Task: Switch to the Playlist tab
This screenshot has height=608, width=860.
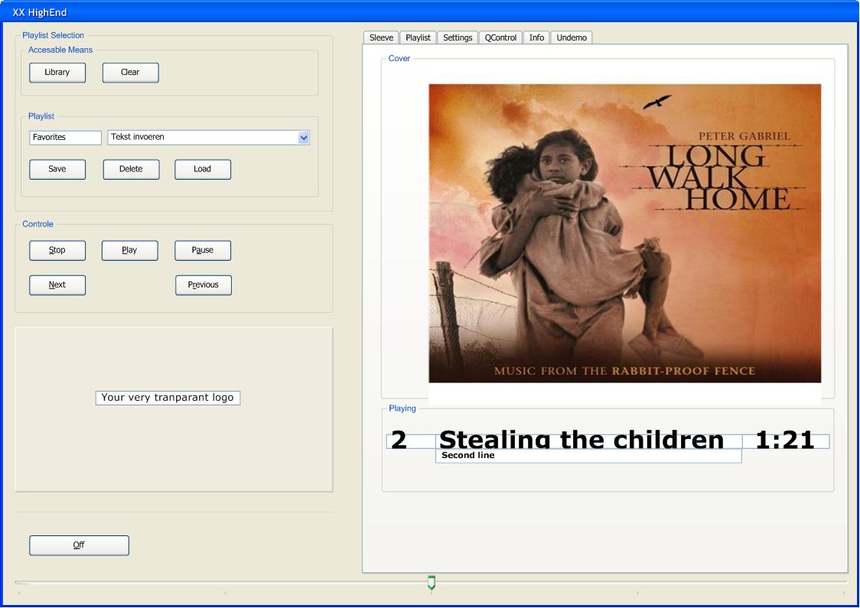Action: pos(418,37)
